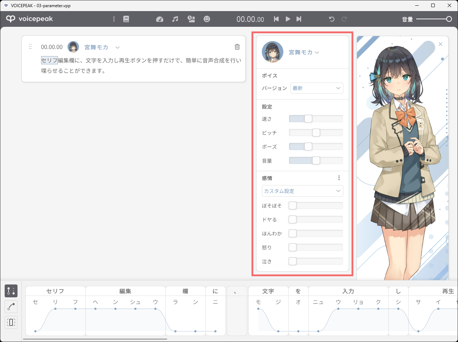Select the pitch curve edit tool
The width and height of the screenshot is (458, 342).
tap(11, 307)
